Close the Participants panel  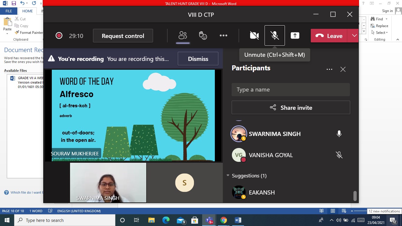[x=343, y=69]
